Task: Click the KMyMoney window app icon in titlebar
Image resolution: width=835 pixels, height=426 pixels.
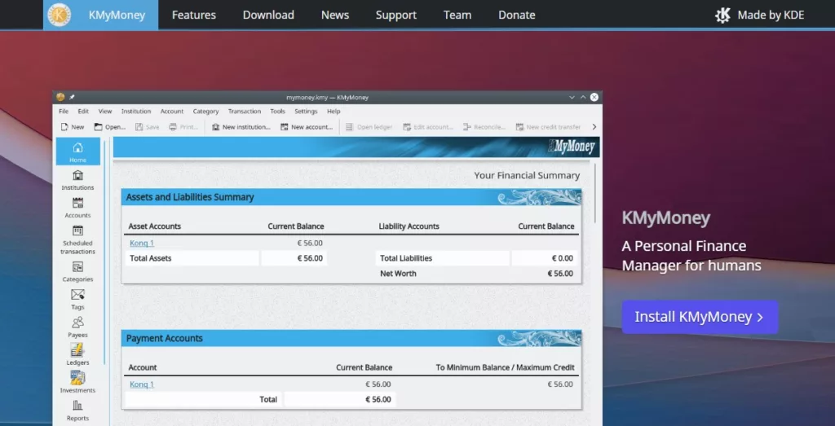Action: (60, 97)
